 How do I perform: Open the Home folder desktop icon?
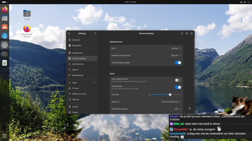[27, 14]
